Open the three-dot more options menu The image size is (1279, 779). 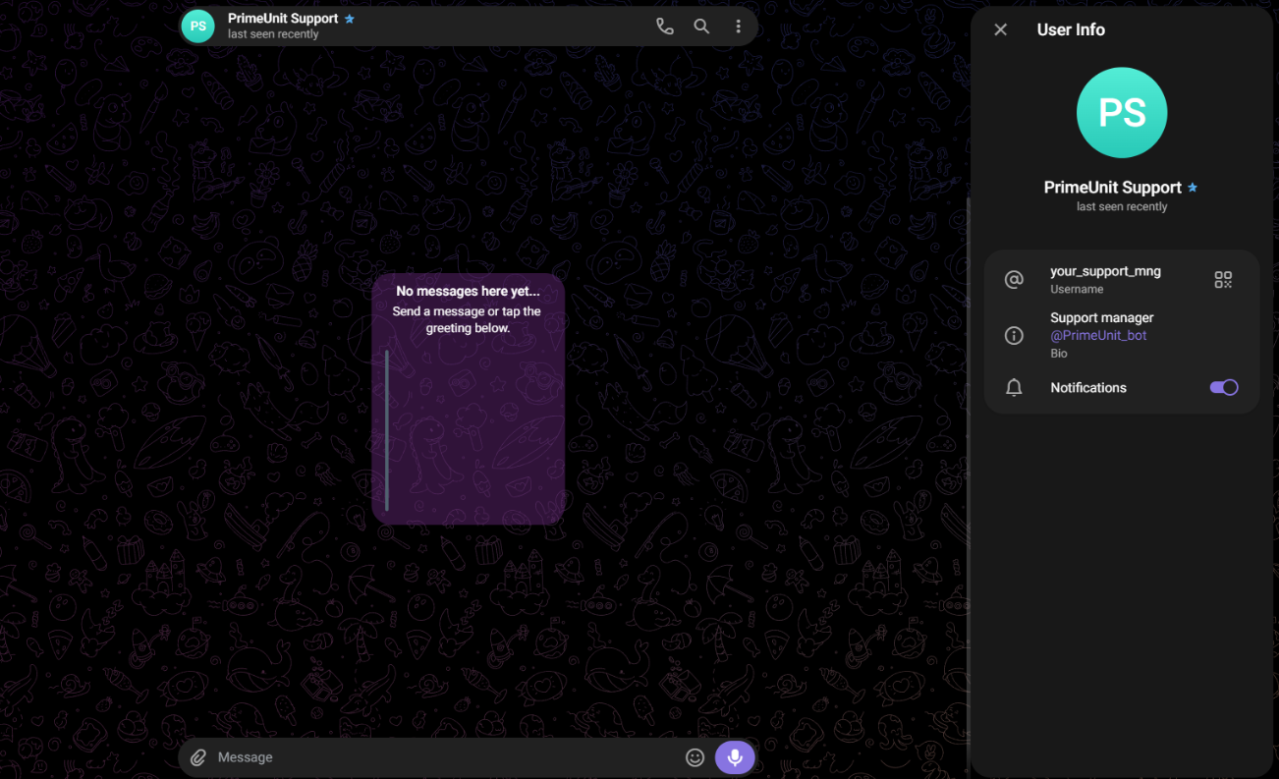(739, 27)
